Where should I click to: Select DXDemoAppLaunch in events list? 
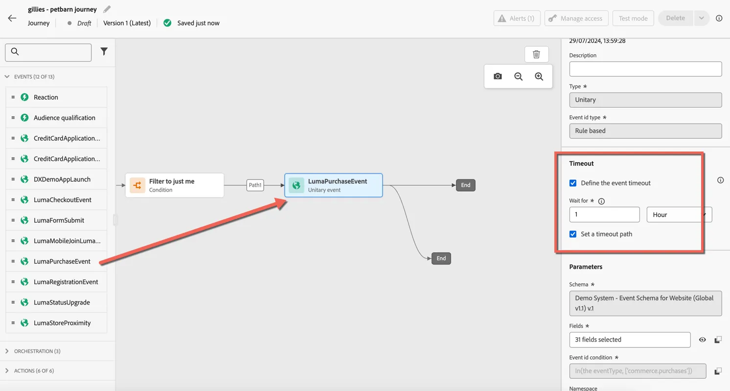click(x=56, y=179)
